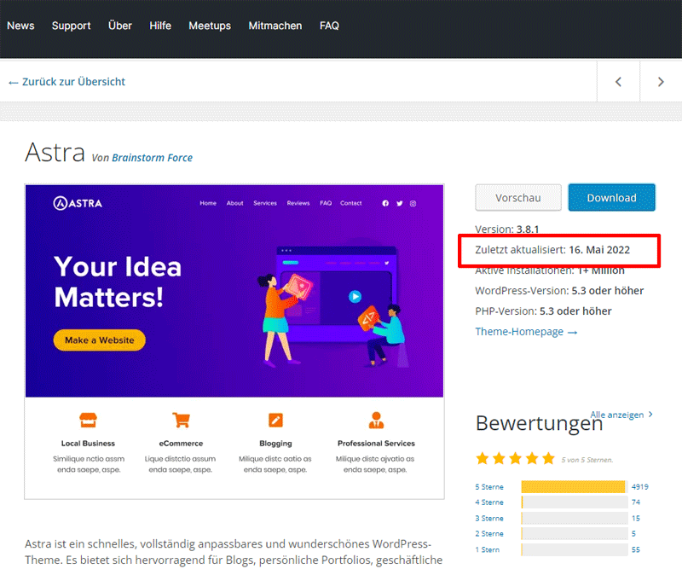Click eCommerce shopping cart icon
The image size is (682, 569).
(x=181, y=420)
